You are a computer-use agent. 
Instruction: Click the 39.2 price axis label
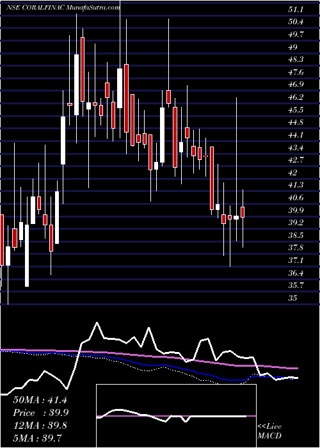(x=296, y=223)
